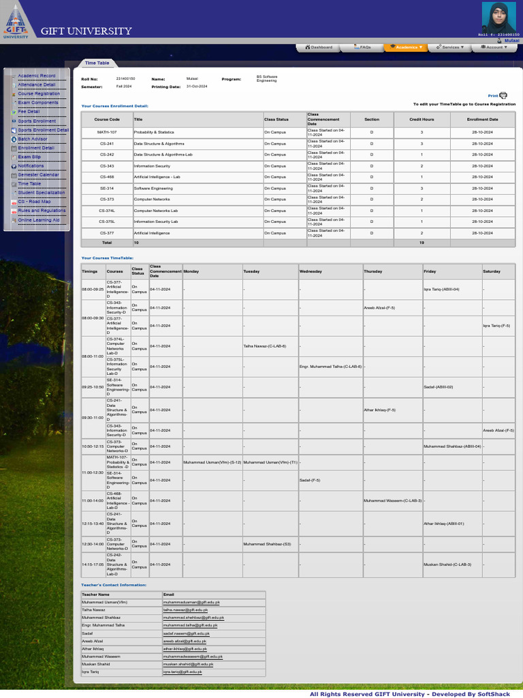The width and height of the screenshot is (523, 698).
Task: Click the printer icon next to Print
Action: [503, 95]
